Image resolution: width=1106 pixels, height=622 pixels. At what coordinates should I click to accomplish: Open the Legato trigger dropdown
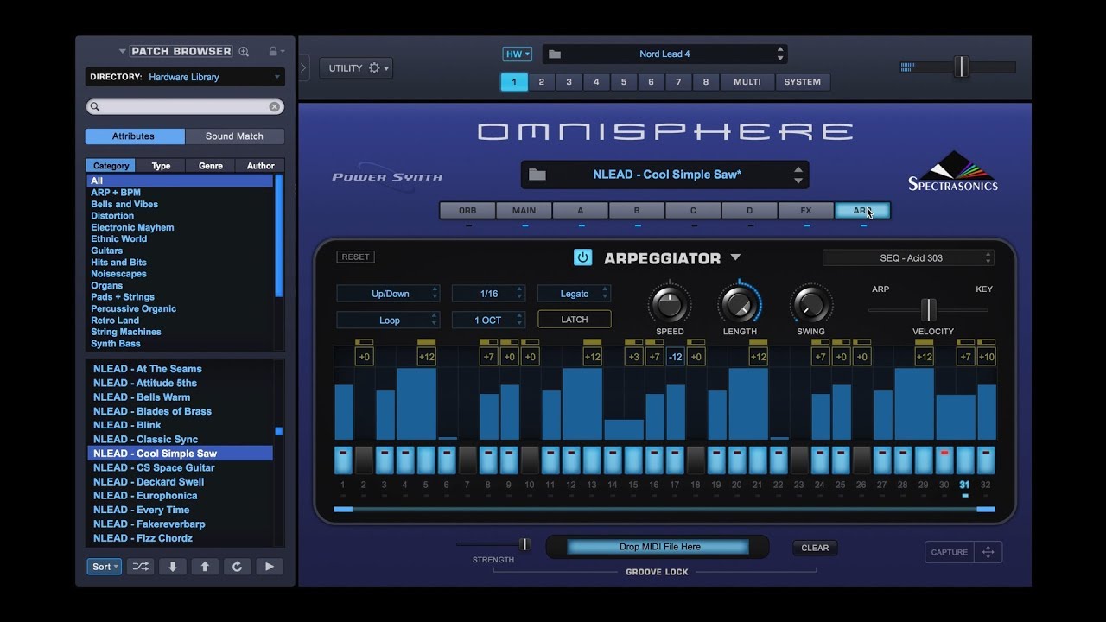[574, 294]
